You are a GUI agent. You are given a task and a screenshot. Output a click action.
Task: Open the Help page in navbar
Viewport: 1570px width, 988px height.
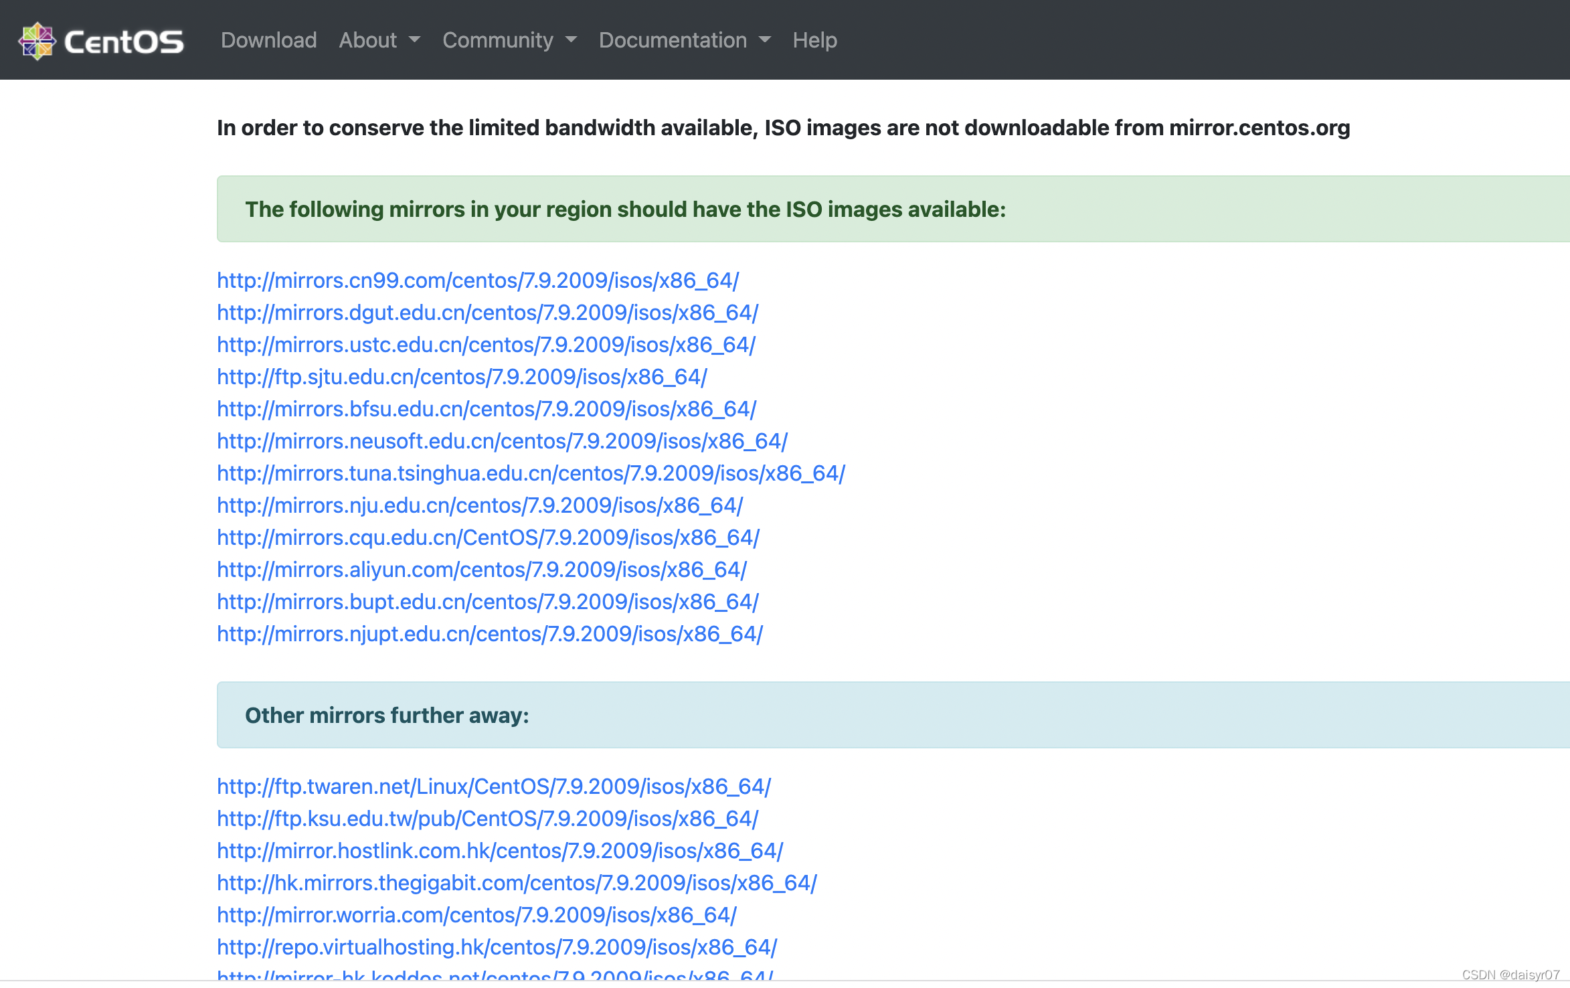point(814,40)
